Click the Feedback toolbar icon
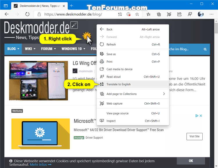The image size is (218, 168). pyautogui.click(x=190, y=14)
